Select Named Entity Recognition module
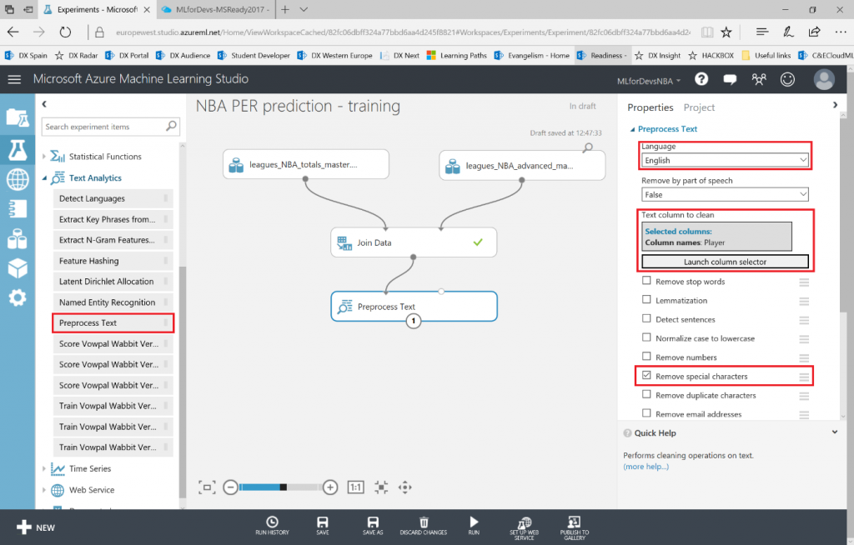Image resolution: width=854 pixels, height=545 pixels. pos(113,302)
